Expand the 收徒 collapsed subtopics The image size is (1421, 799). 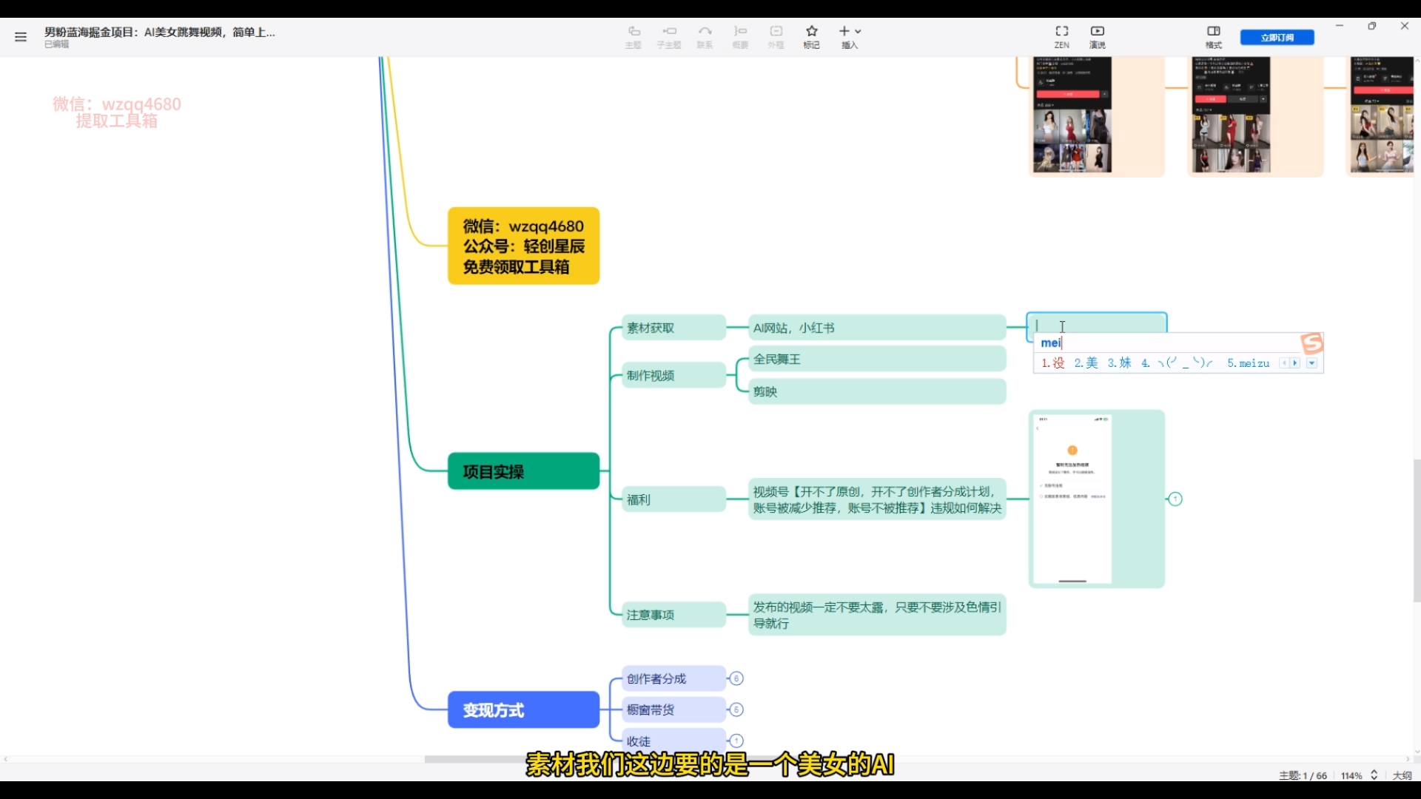pos(736,741)
